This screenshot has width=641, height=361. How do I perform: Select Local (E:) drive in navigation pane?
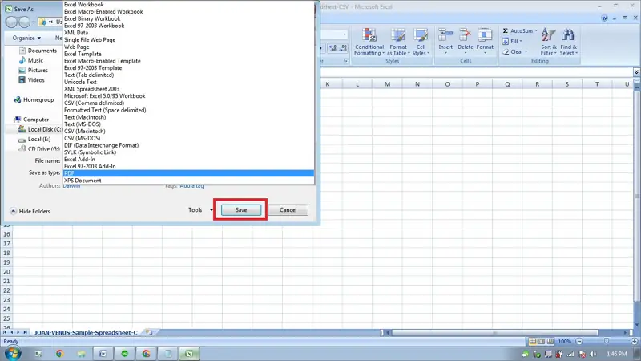pyautogui.click(x=34, y=139)
